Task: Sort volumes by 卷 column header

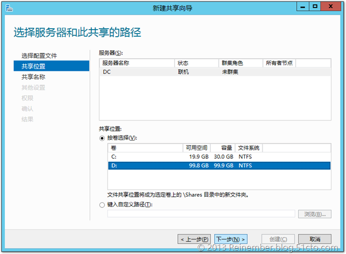Action: pyautogui.click(x=145, y=148)
